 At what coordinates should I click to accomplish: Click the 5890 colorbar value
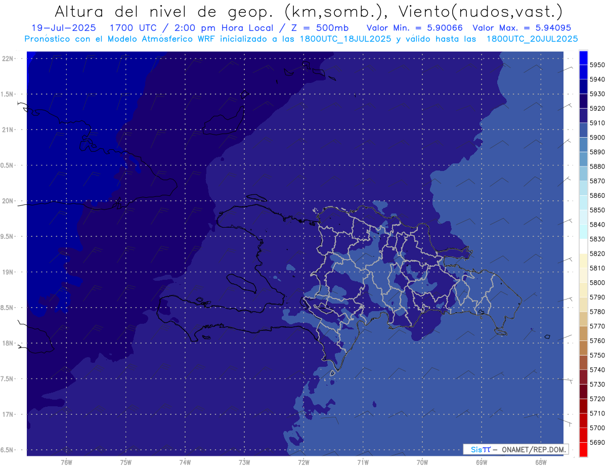597,152
